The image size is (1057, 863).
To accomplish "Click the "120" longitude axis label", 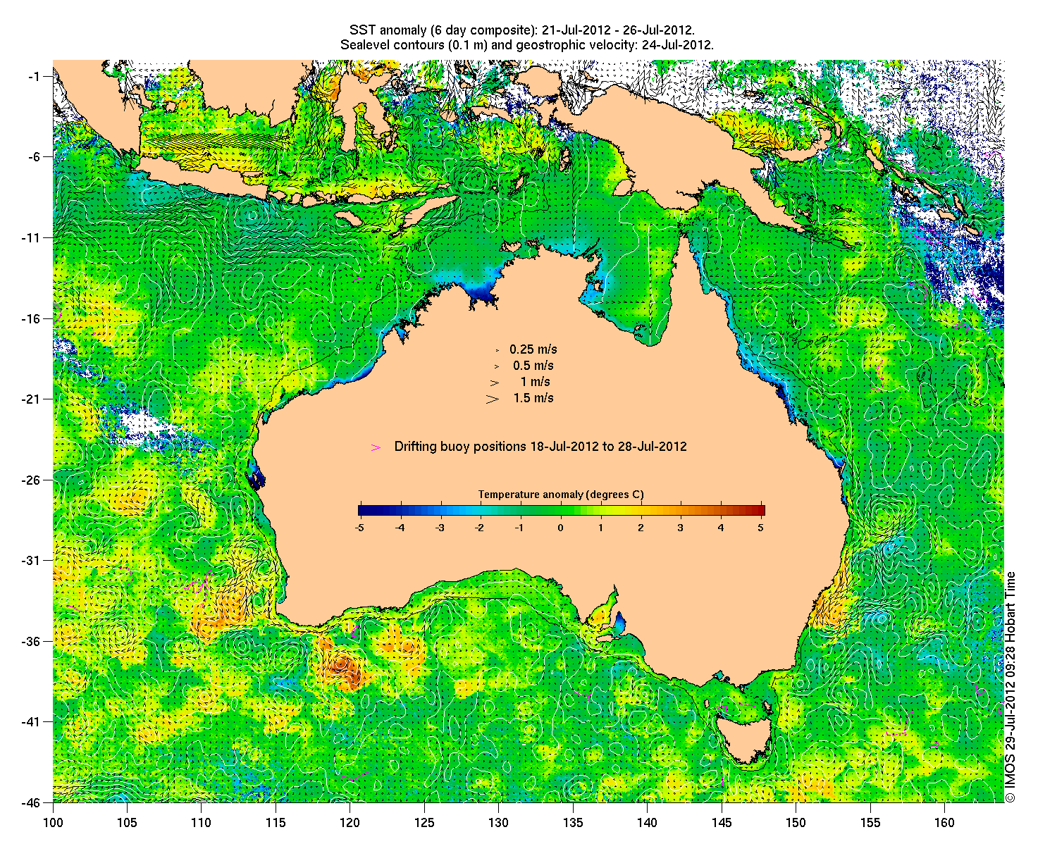I will tap(350, 823).
